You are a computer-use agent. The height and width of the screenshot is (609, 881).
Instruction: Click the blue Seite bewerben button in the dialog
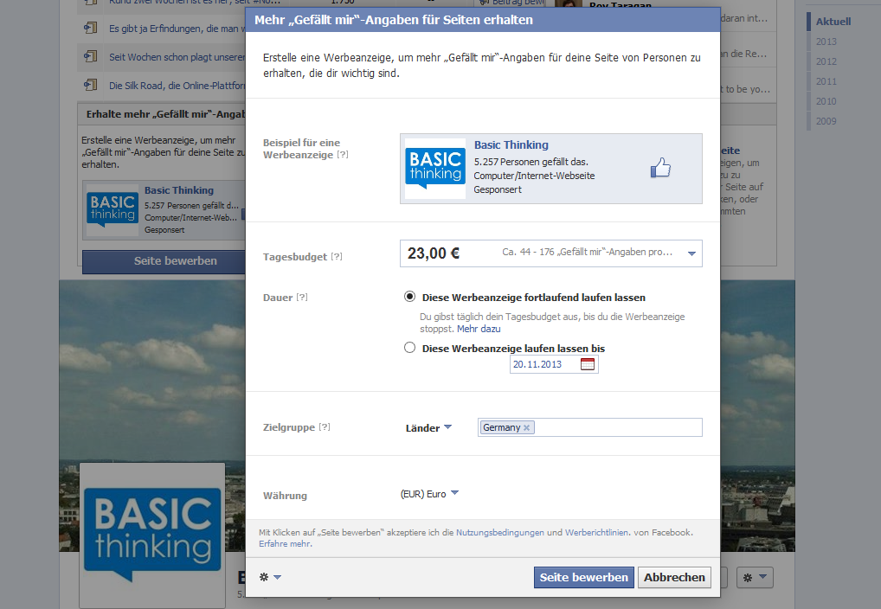point(584,577)
